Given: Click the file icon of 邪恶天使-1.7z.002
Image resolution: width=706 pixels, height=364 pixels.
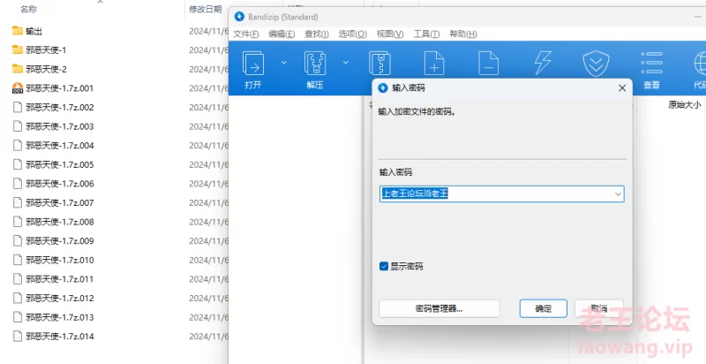Looking at the screenshot, I should coord(18,107).
